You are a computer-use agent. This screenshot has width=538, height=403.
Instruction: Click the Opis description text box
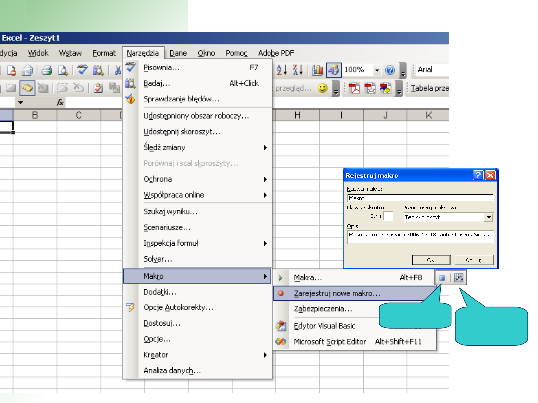tap(420, 237)
